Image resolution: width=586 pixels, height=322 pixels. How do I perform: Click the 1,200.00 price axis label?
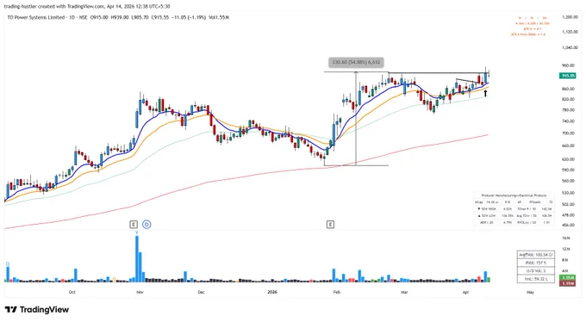pyautogui.click(x=570, y=17)
